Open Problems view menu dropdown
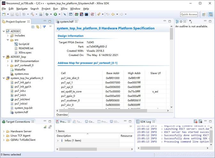Viewport: 215px width, 158px height. [131, 126]
